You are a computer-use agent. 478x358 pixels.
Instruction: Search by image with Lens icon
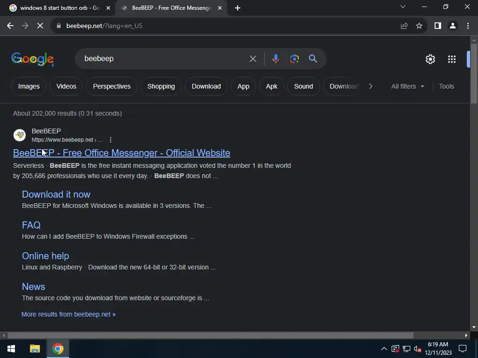(x=294, y=59)
